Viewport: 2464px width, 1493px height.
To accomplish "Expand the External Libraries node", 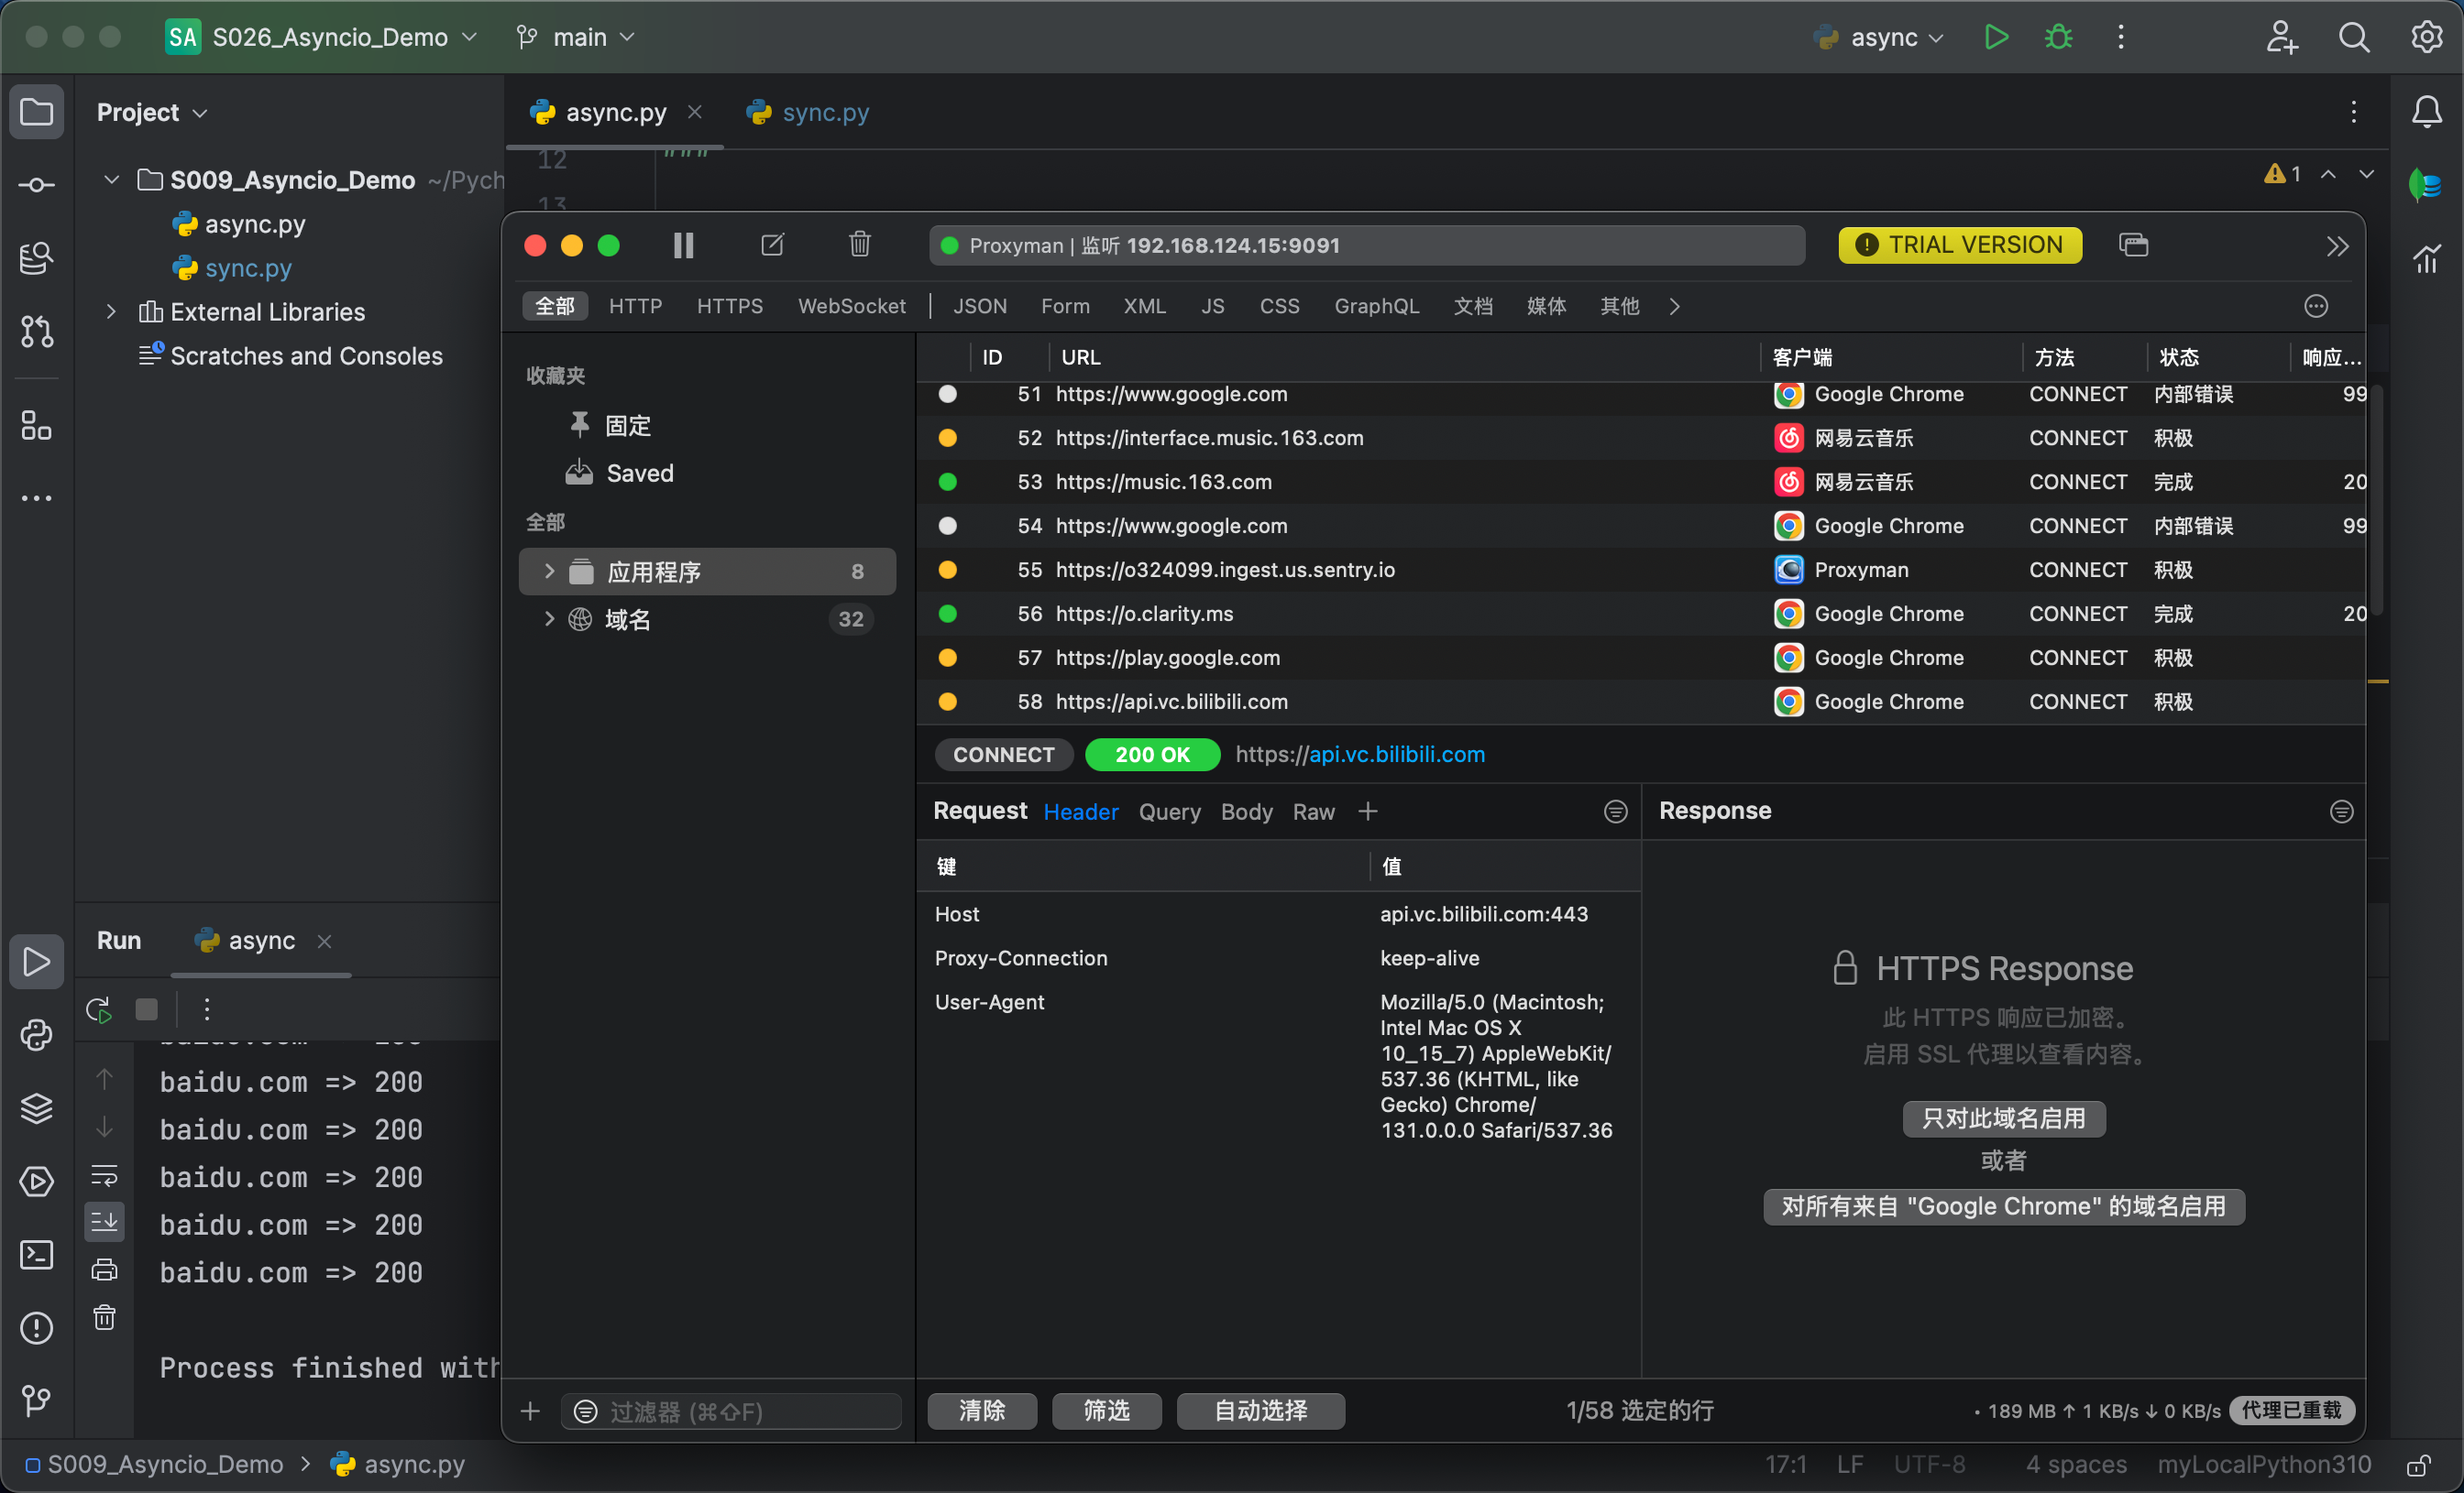I will pyautogui.click(x=111, y=311).
